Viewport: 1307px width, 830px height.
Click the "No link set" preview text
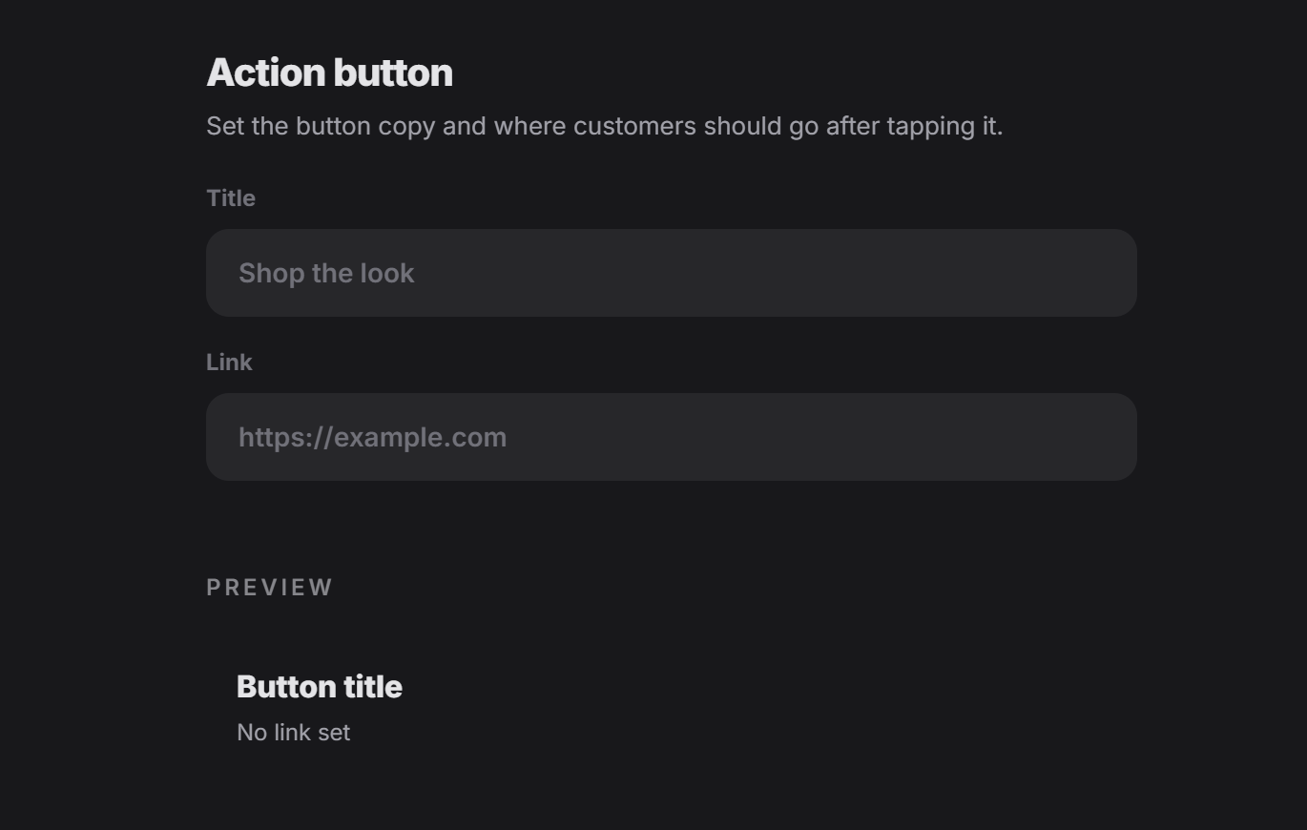pos(294,733)
